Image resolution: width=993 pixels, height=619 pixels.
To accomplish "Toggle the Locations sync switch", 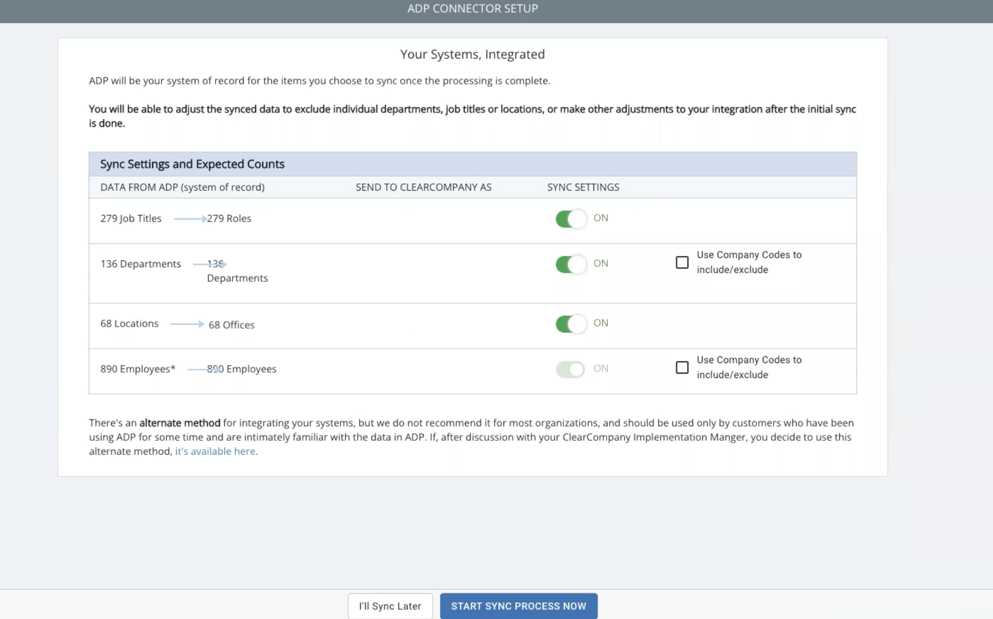I will (571, 324).
